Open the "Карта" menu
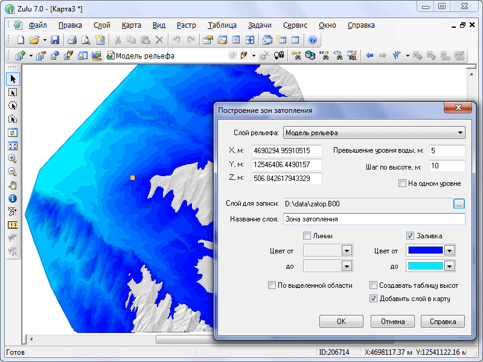Image resolution: width=483 pixels, height=362 pixels. pos(131,25)
